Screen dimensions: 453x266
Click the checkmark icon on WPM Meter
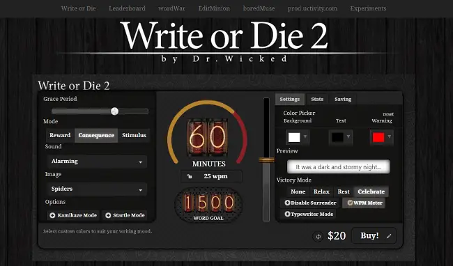tap(350, 203)
